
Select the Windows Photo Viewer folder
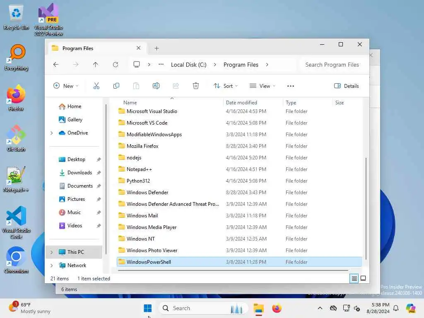click(239, 251)
